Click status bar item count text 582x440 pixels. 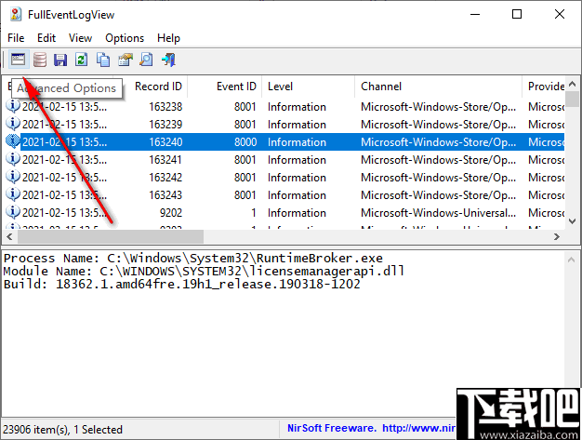point(62,429)
